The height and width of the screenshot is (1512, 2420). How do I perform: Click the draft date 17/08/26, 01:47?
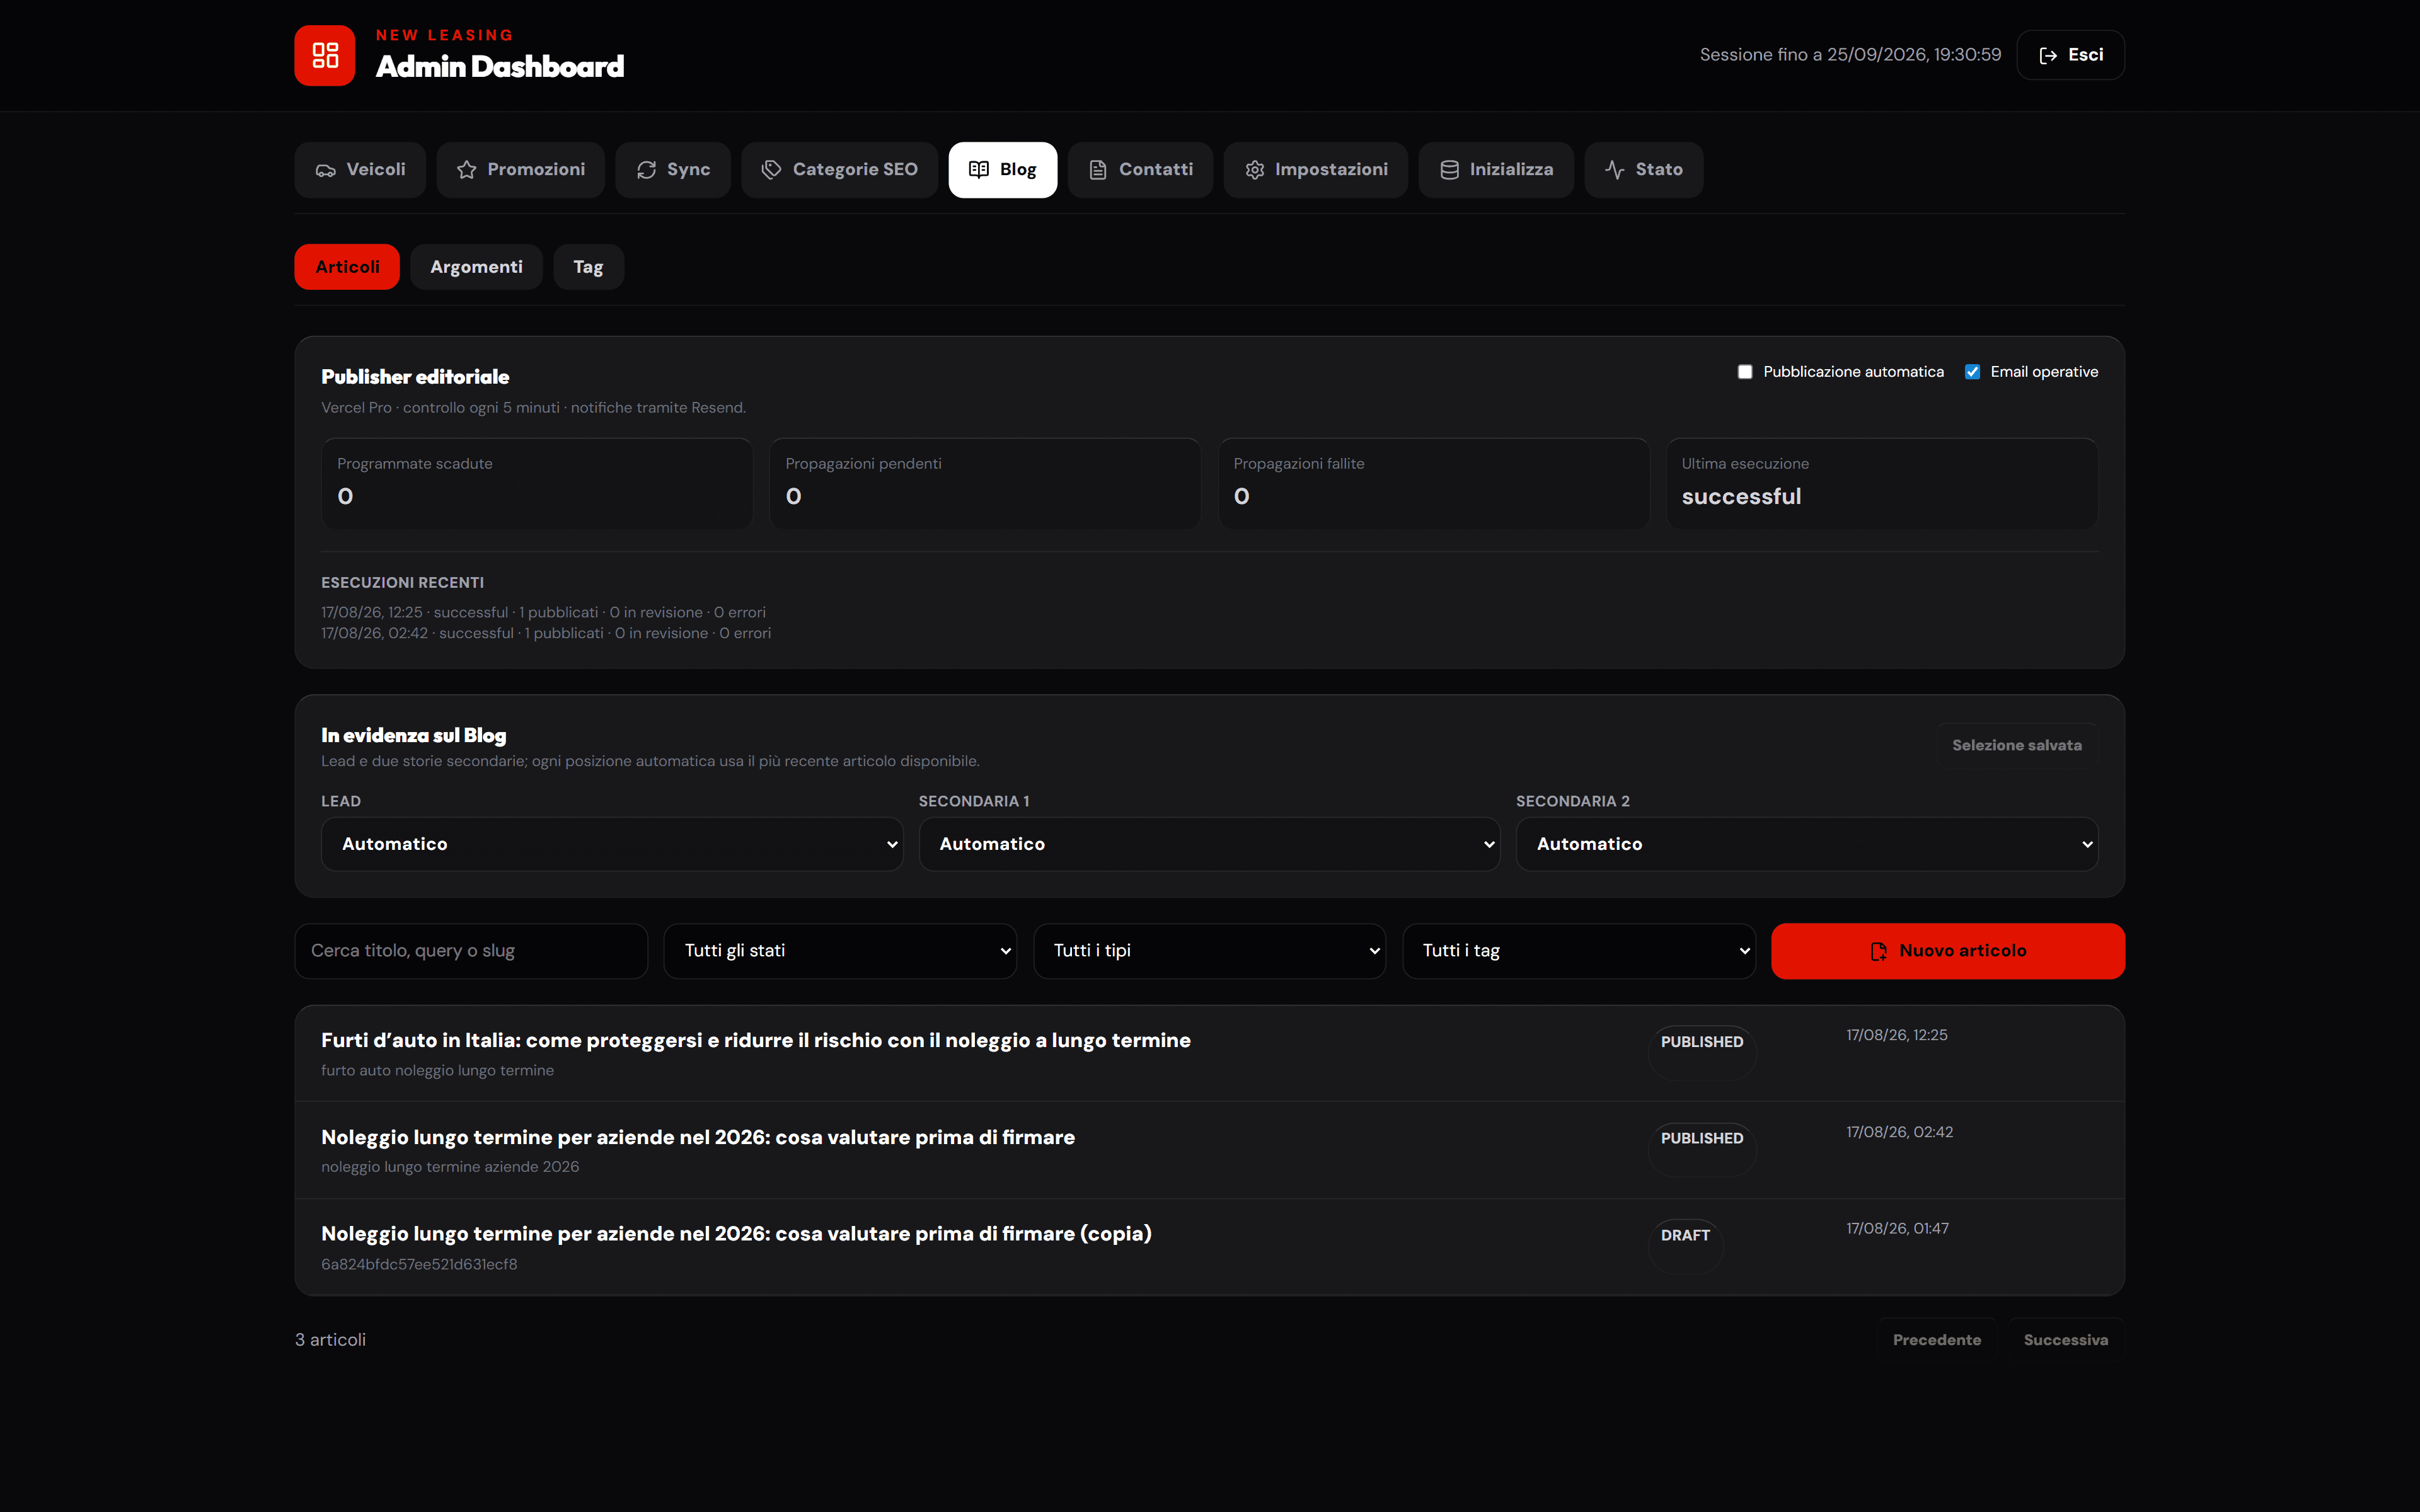point(1897,1228)
